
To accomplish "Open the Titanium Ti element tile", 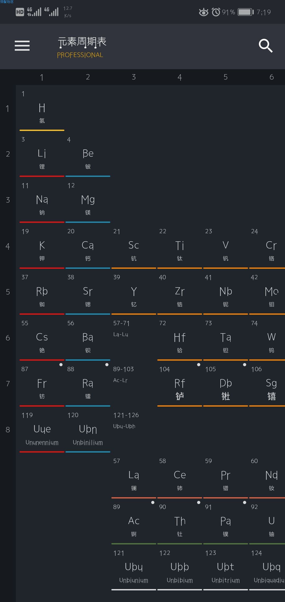I will click(x=179, y=248).
